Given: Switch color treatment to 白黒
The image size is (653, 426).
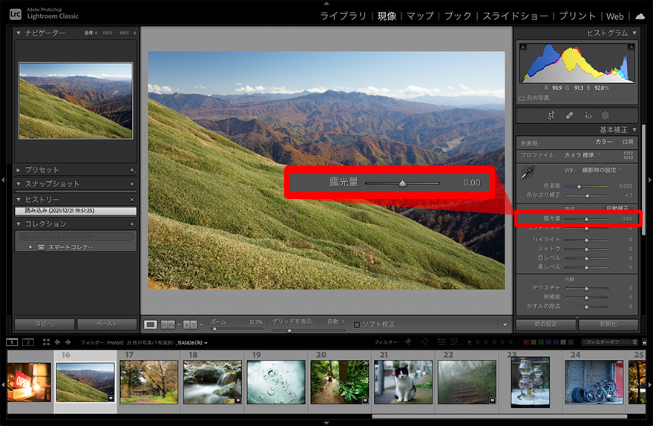Looking at the screenshot, I should tap(628, 142).
